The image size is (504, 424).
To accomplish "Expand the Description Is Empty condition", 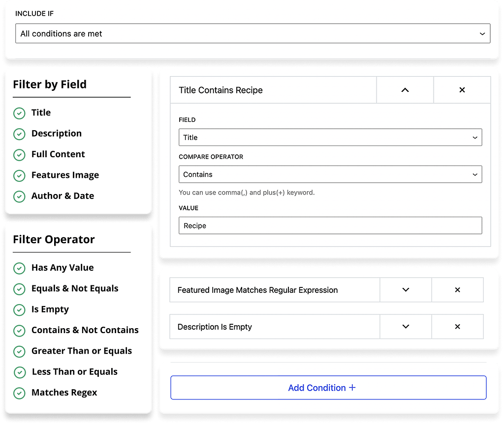I will [x=406, y=326].
